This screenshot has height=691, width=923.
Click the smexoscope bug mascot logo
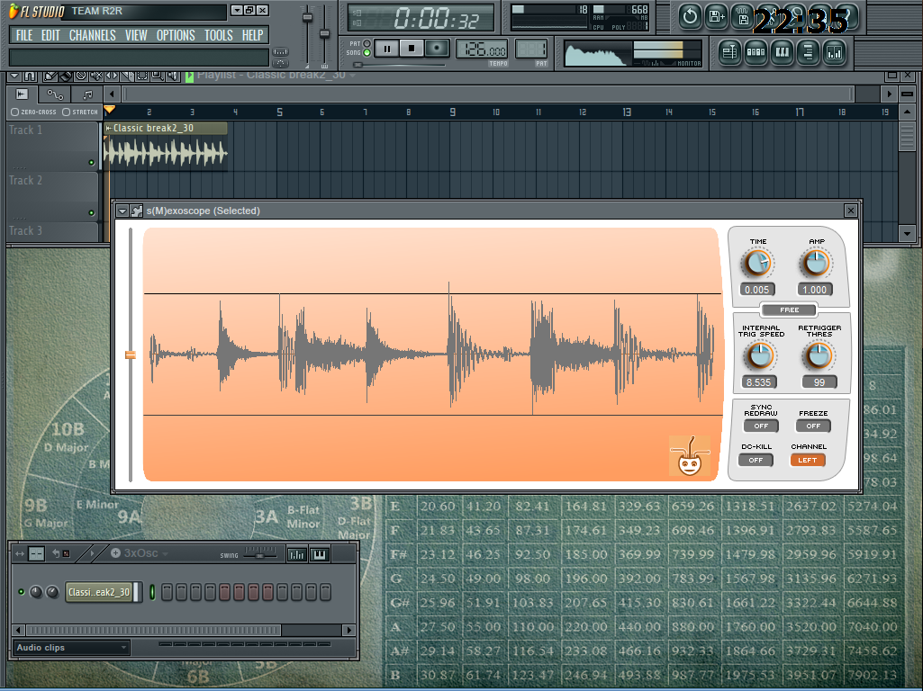pos(690,456)
